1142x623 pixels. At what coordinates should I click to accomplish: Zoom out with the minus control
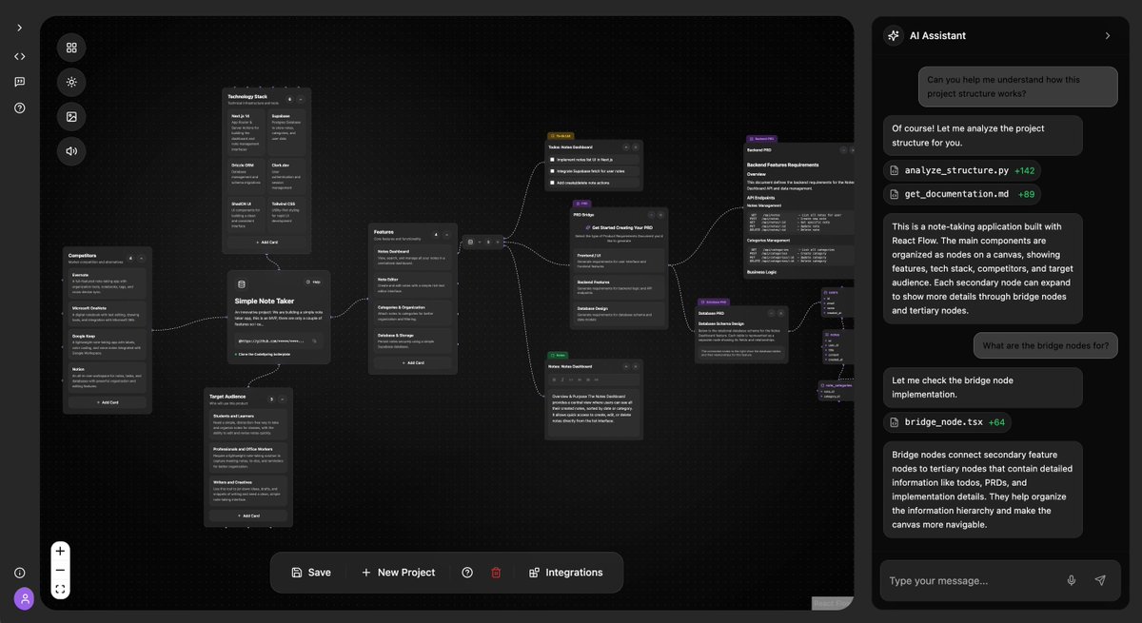coord(60,570)
